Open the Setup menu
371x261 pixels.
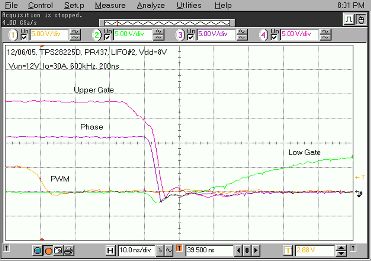[x=74, y=5]
